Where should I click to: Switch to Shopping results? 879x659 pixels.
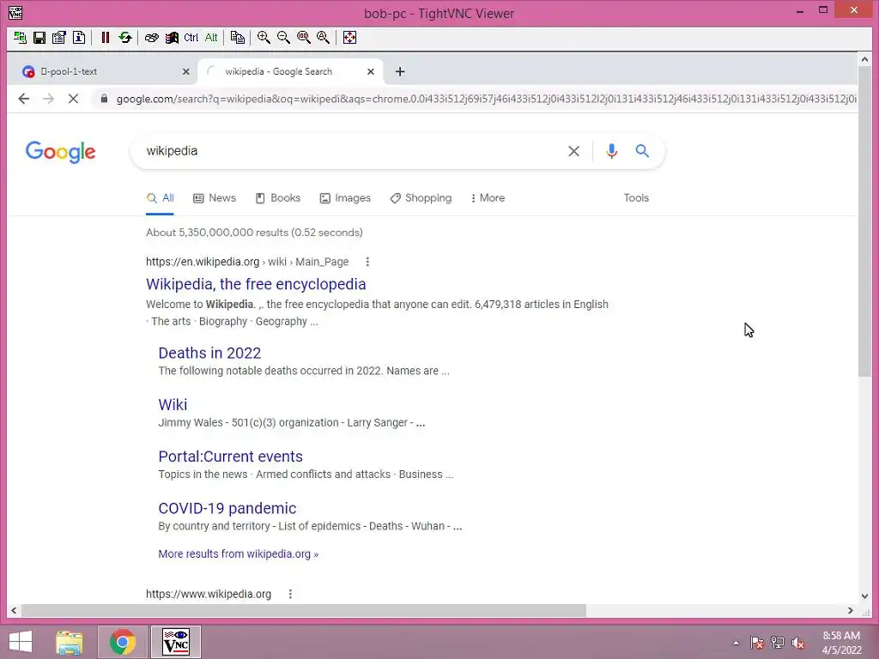pyautogui.click(x=421, y=198)
